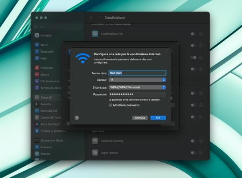Show info for Login remoto

pos(201,153)
